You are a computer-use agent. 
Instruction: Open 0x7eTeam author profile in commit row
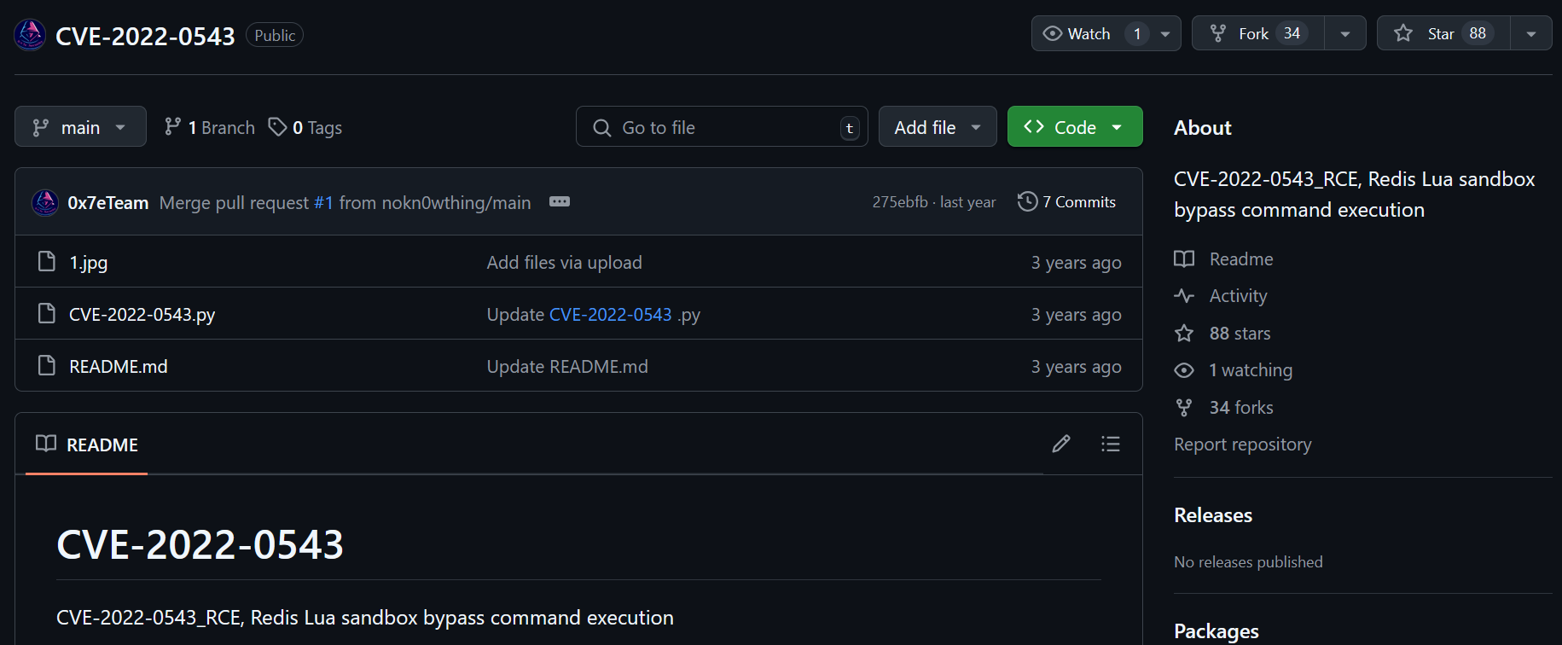[x=108, y=202]
